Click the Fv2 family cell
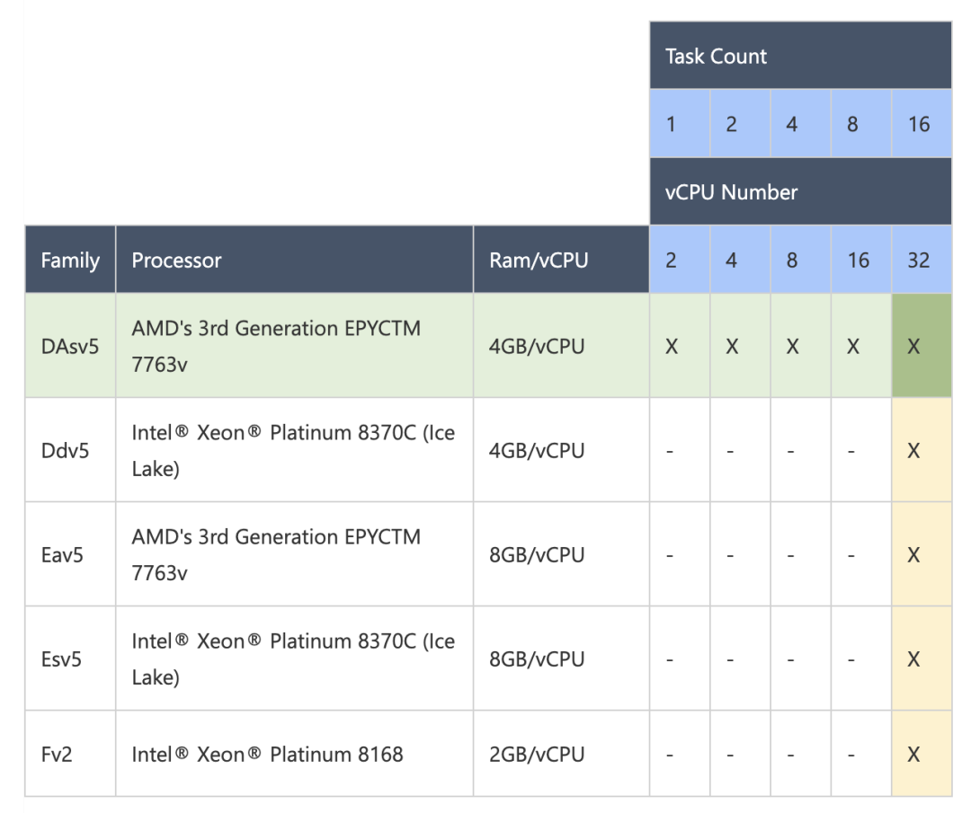 click(70, 754)
